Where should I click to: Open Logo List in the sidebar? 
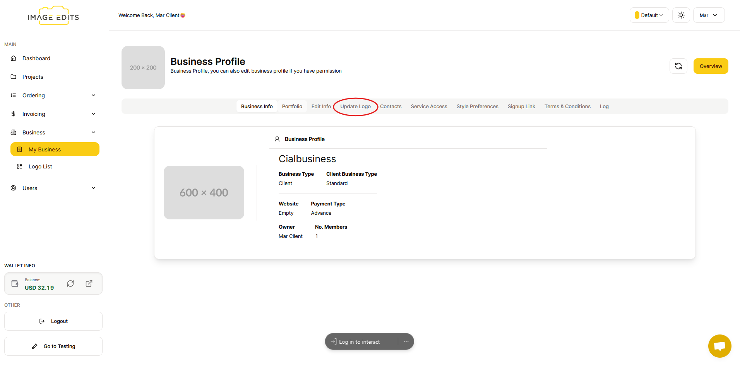(40, 166)
